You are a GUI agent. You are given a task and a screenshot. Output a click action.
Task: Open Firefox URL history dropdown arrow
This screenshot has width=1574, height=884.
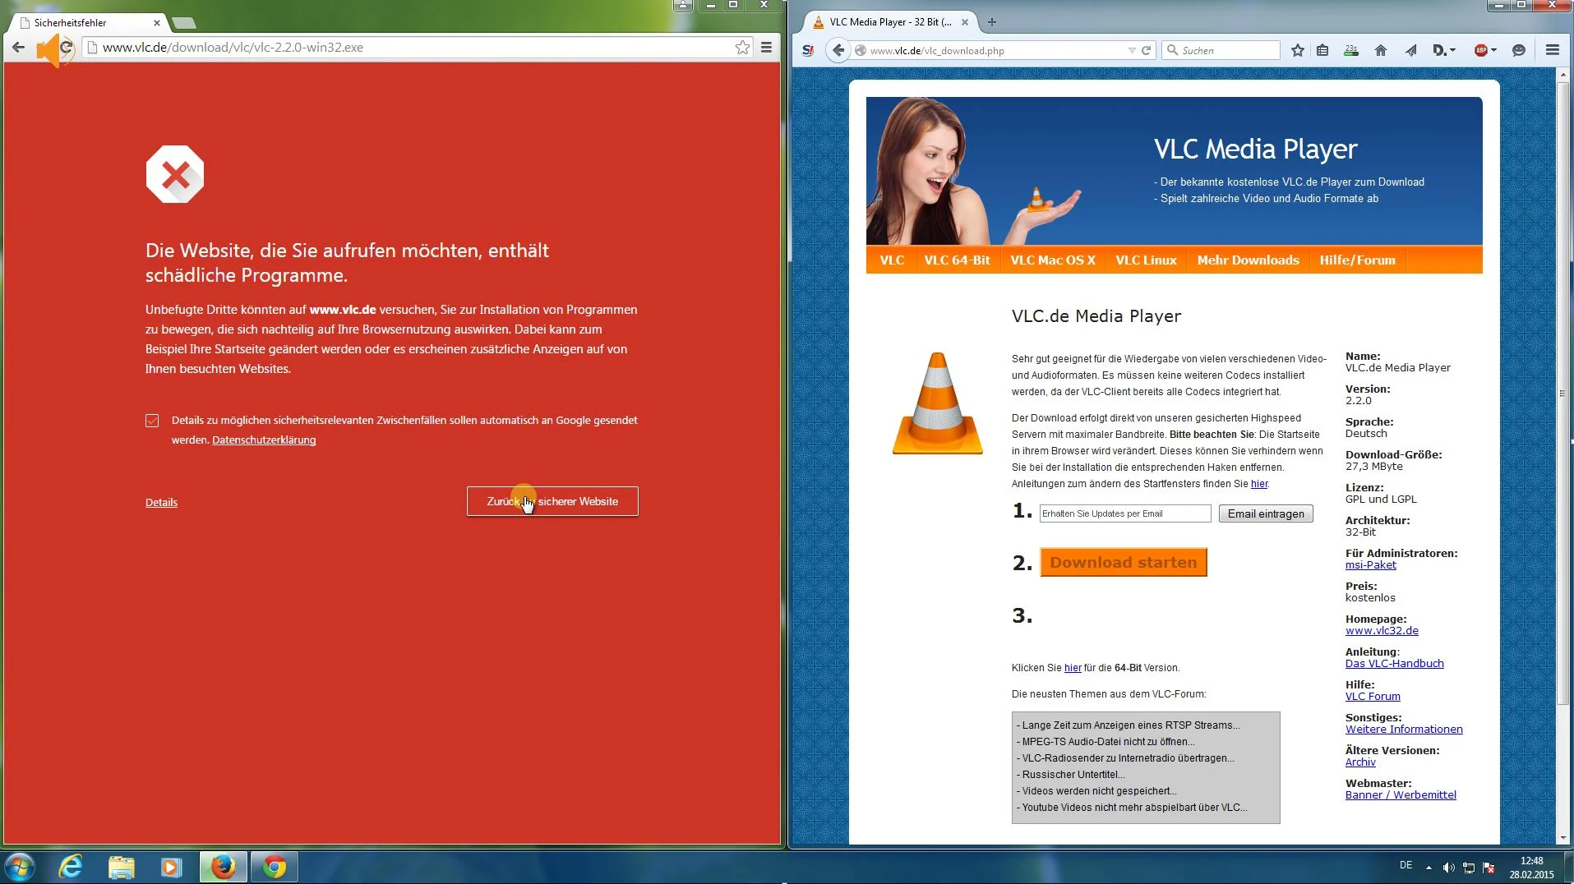(x=1132, y=50)
